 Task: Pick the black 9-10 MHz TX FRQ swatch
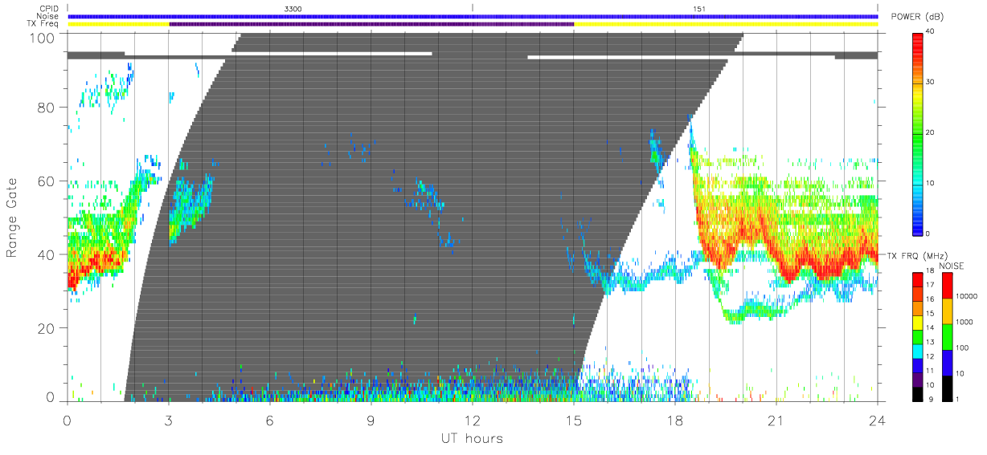[917, 394]
